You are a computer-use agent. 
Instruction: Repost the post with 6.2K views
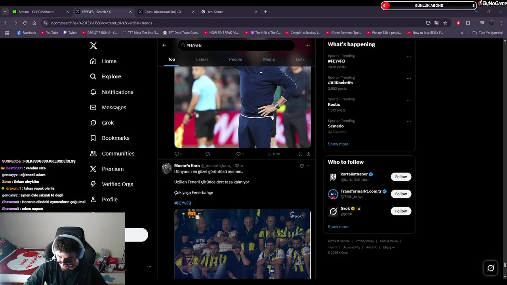tap(207, 154)
